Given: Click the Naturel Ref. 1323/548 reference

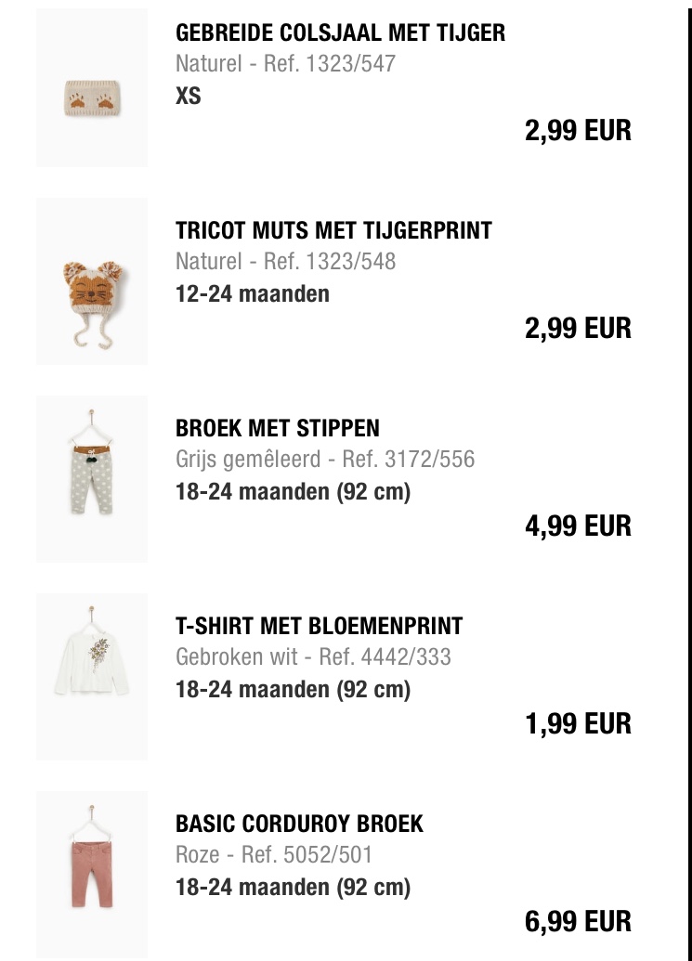Looking at the screenshot, I should 286,262.
